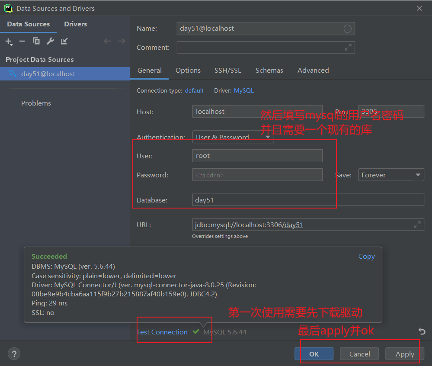Open the Save Forever dropdown
The image size is (432, 366).
[x=391, y=175]
